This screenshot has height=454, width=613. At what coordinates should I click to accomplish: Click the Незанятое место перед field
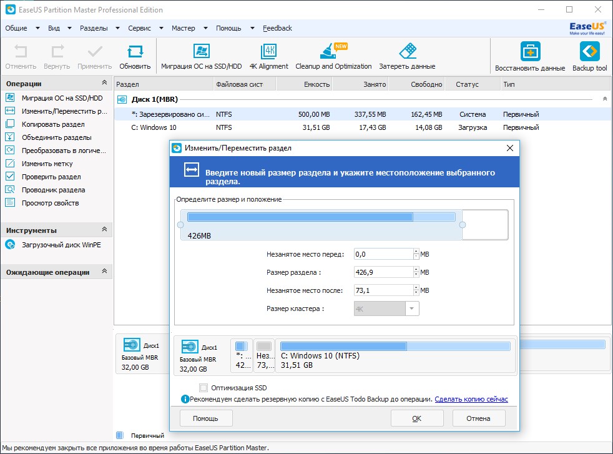pos(383,254)
